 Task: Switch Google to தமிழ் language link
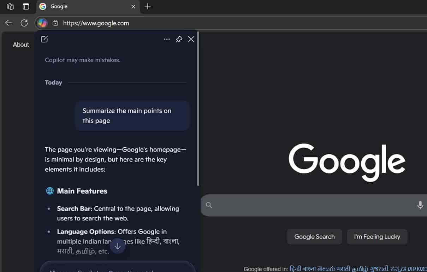click(361, 269)
